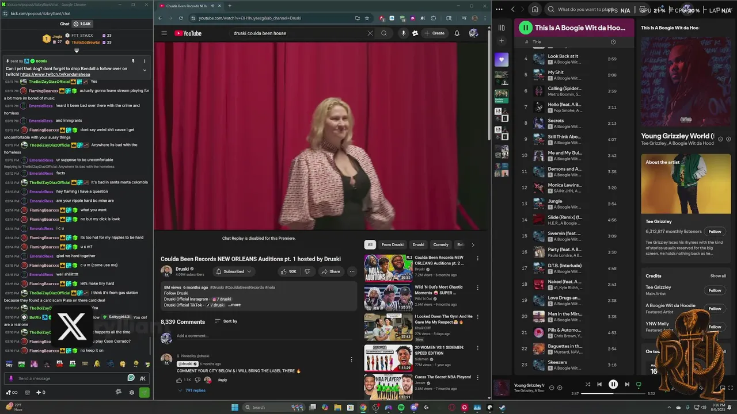Play Jungle track in Spotify list
Image resolution: width=737 pixels, height=414 pixels.
[555, 201]
